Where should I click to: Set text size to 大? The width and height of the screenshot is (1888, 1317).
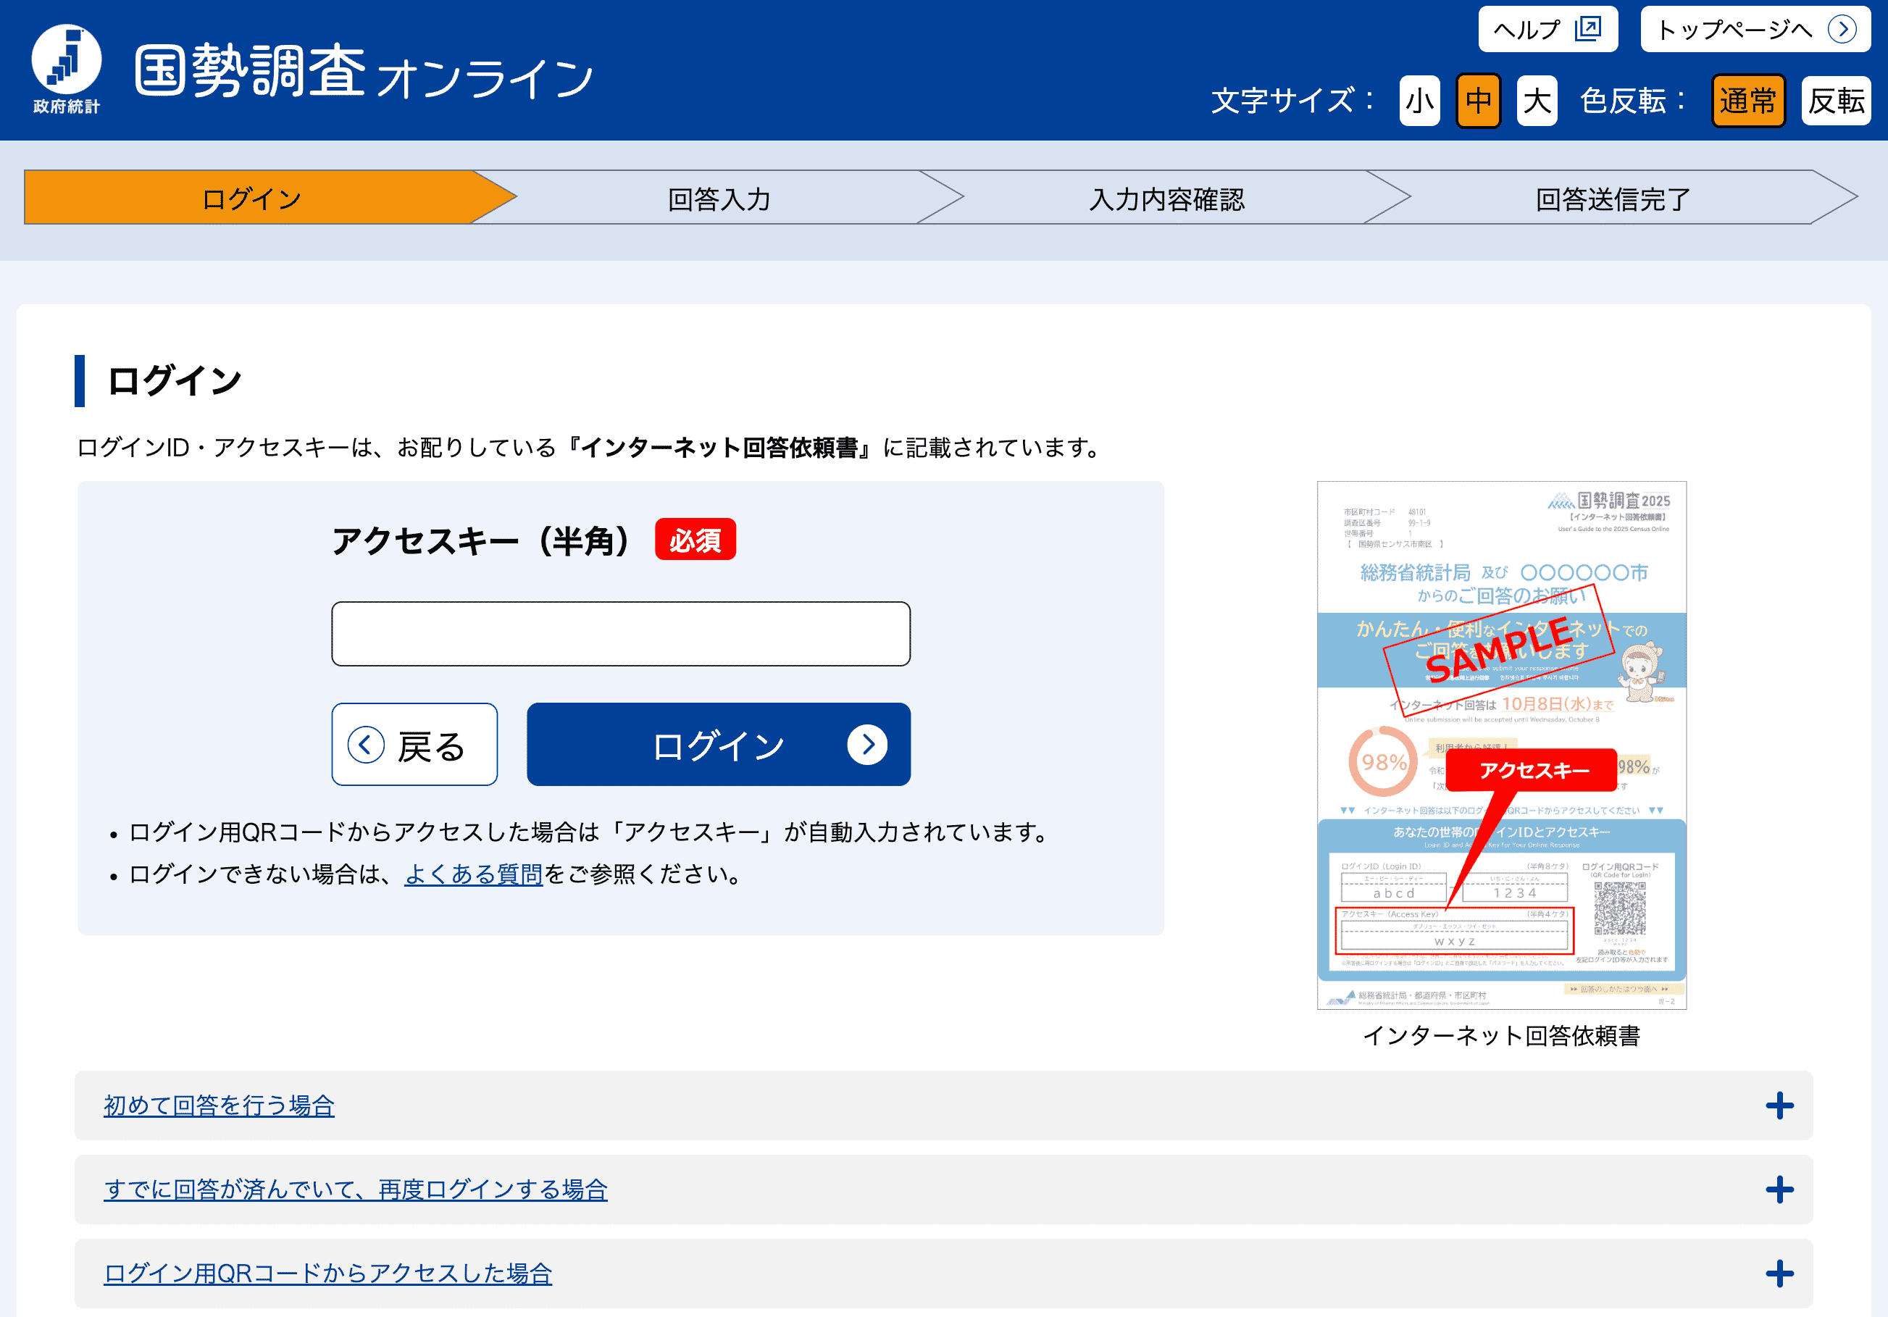click(1536, 101)
